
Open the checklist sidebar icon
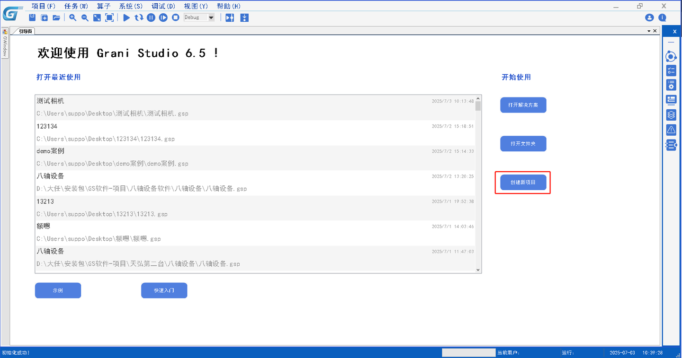[x=671, y=71]
